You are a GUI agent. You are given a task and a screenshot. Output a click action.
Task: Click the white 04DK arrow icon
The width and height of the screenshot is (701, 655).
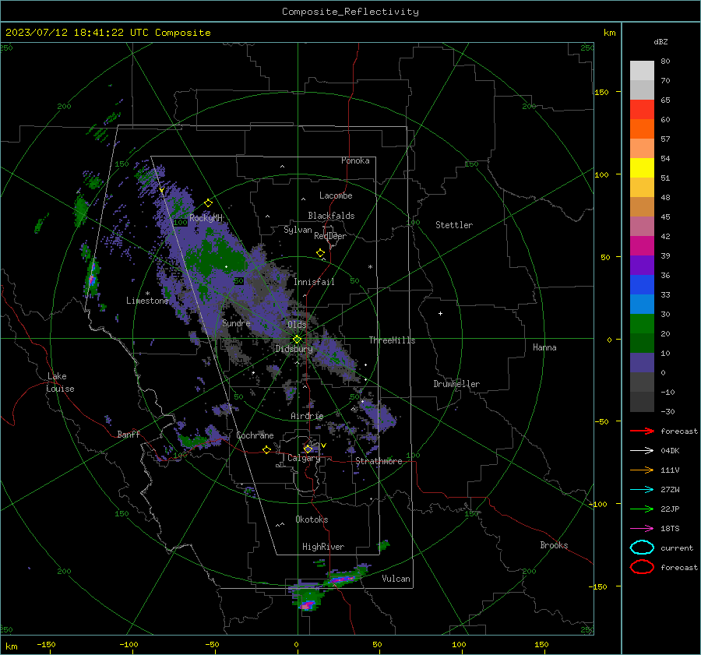tap(642, 450)
